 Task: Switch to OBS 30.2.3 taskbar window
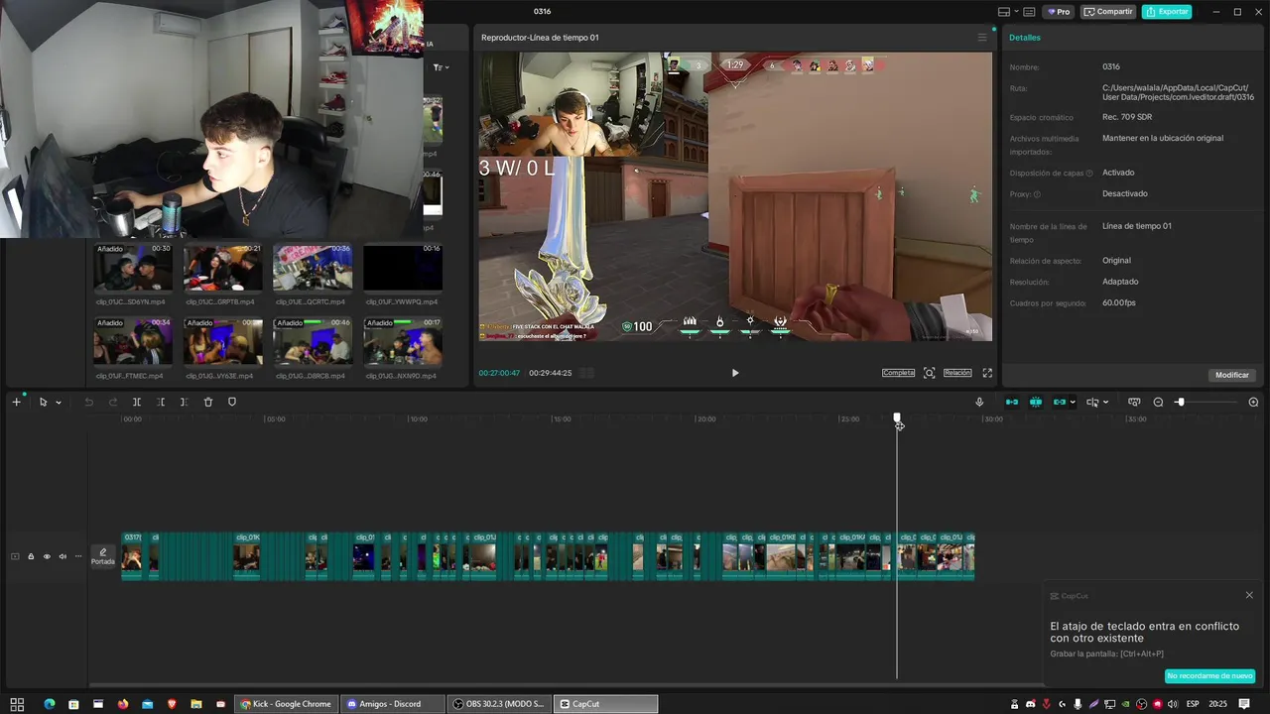pos(499,704)
